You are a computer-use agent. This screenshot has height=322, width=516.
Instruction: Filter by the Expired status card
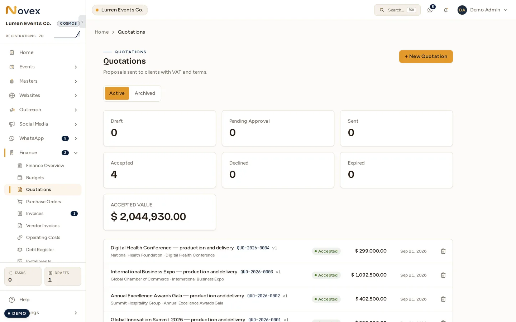[x=396, y=170]
